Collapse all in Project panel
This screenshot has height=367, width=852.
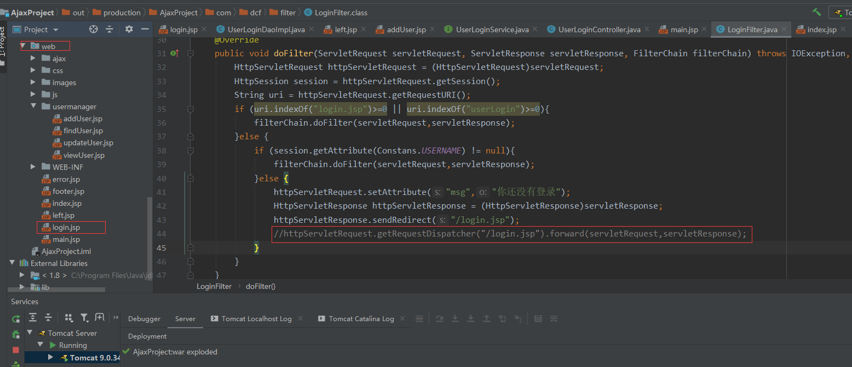(x=110, y=29)
